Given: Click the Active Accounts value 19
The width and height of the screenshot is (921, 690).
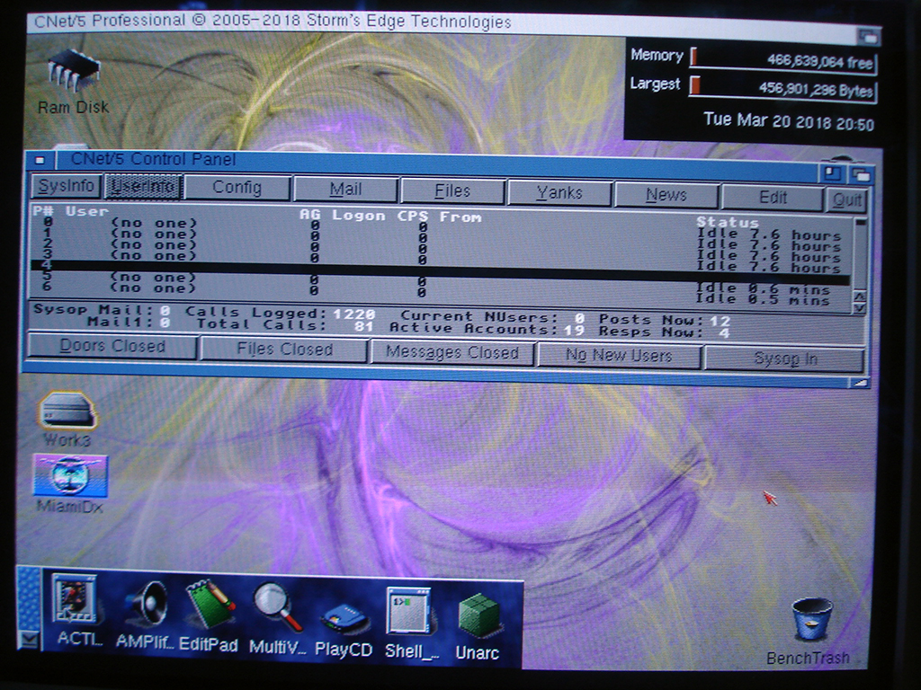Looking at the screenshot, I should click(x=574, y=330).
